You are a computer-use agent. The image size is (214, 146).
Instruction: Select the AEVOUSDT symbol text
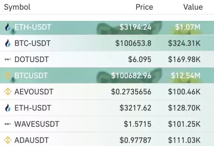[34, 92]
